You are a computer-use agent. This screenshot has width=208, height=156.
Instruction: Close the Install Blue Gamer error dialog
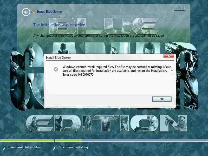click(169, 56)
